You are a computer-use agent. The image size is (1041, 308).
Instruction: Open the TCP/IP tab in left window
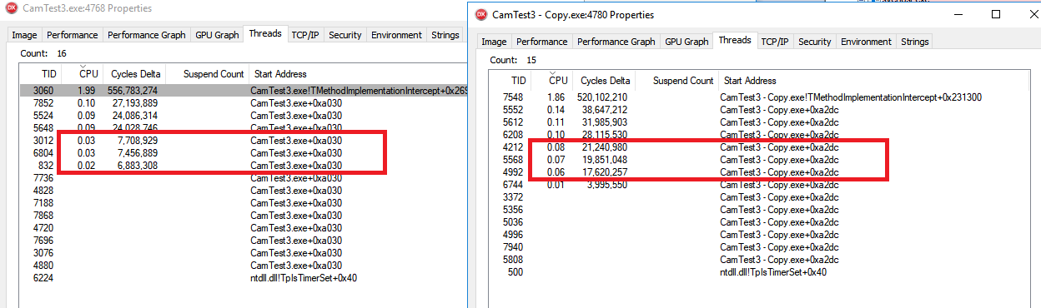coord(304,35)
